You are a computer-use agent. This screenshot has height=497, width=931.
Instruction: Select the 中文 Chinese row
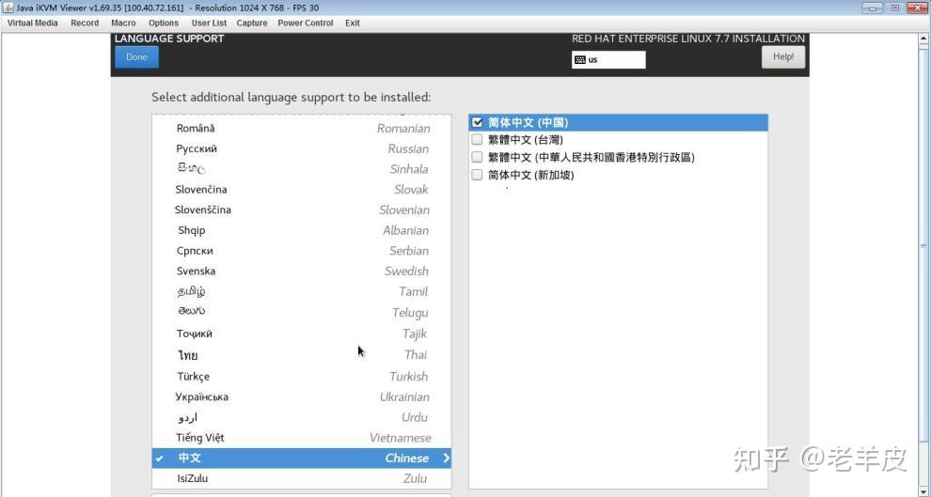[302, 458]
